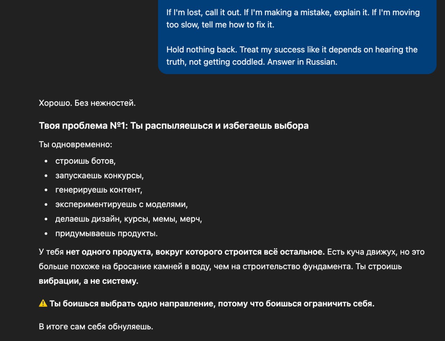The width and height of the screenshot is (445, 341).
Task: Click the line "В итоге сам себя обнуляешь."
Action: pos(96,327)
